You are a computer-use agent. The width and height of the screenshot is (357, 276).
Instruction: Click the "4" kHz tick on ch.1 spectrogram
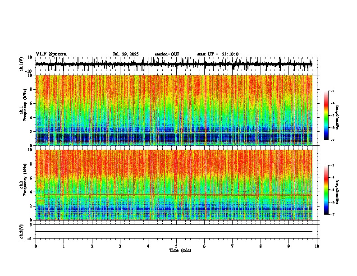pos(31,118)
